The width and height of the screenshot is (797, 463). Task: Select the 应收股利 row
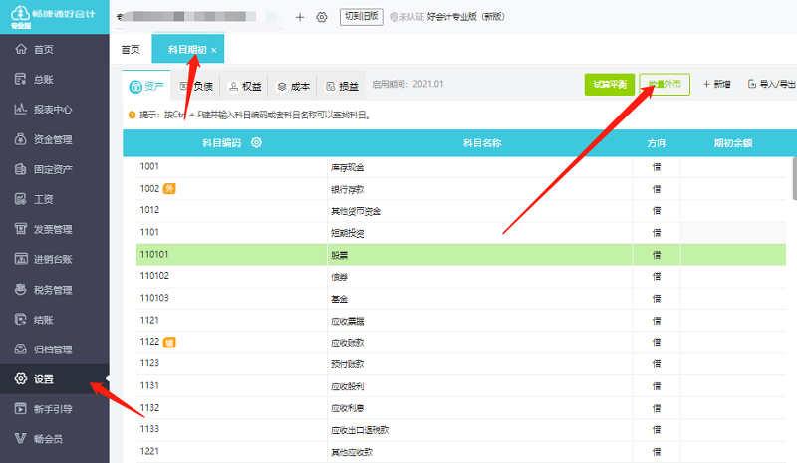click(461, 386)
